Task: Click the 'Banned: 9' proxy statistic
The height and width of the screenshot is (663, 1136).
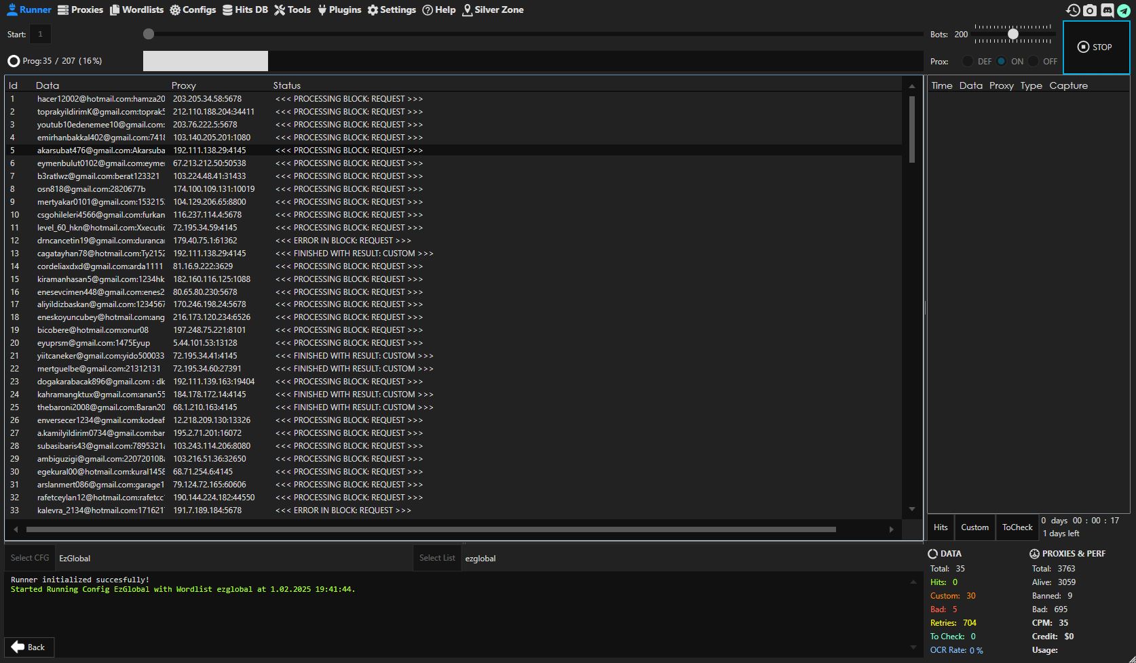Action: coord(1052,596)
